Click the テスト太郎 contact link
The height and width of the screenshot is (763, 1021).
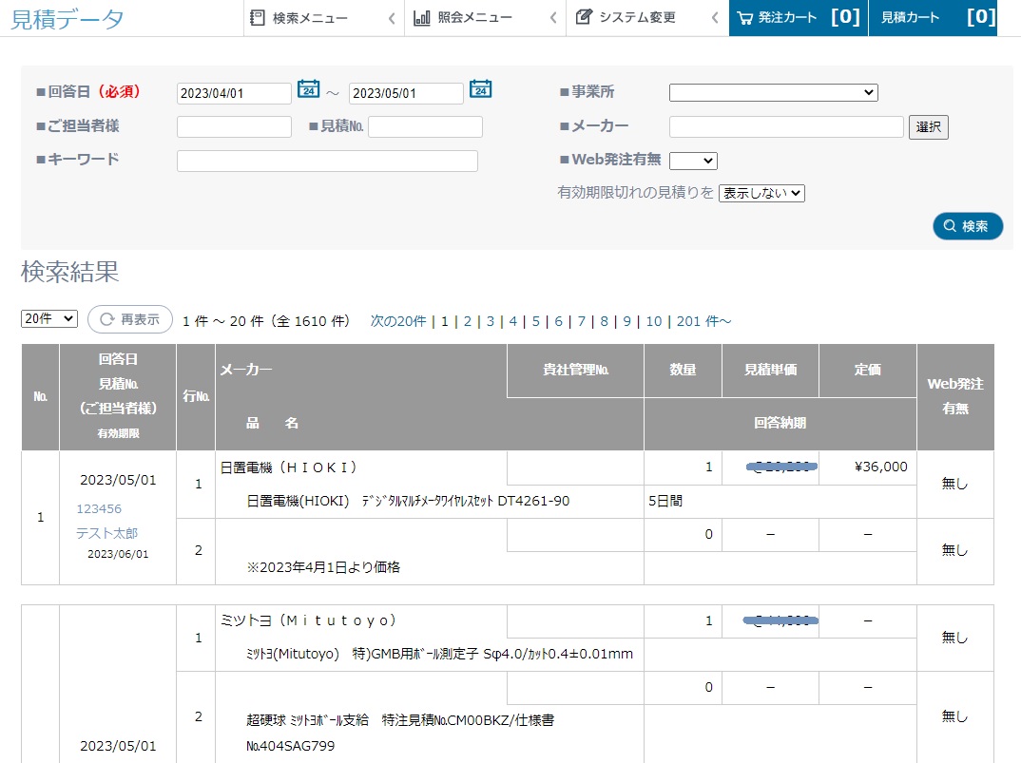[x=106, y=533]
